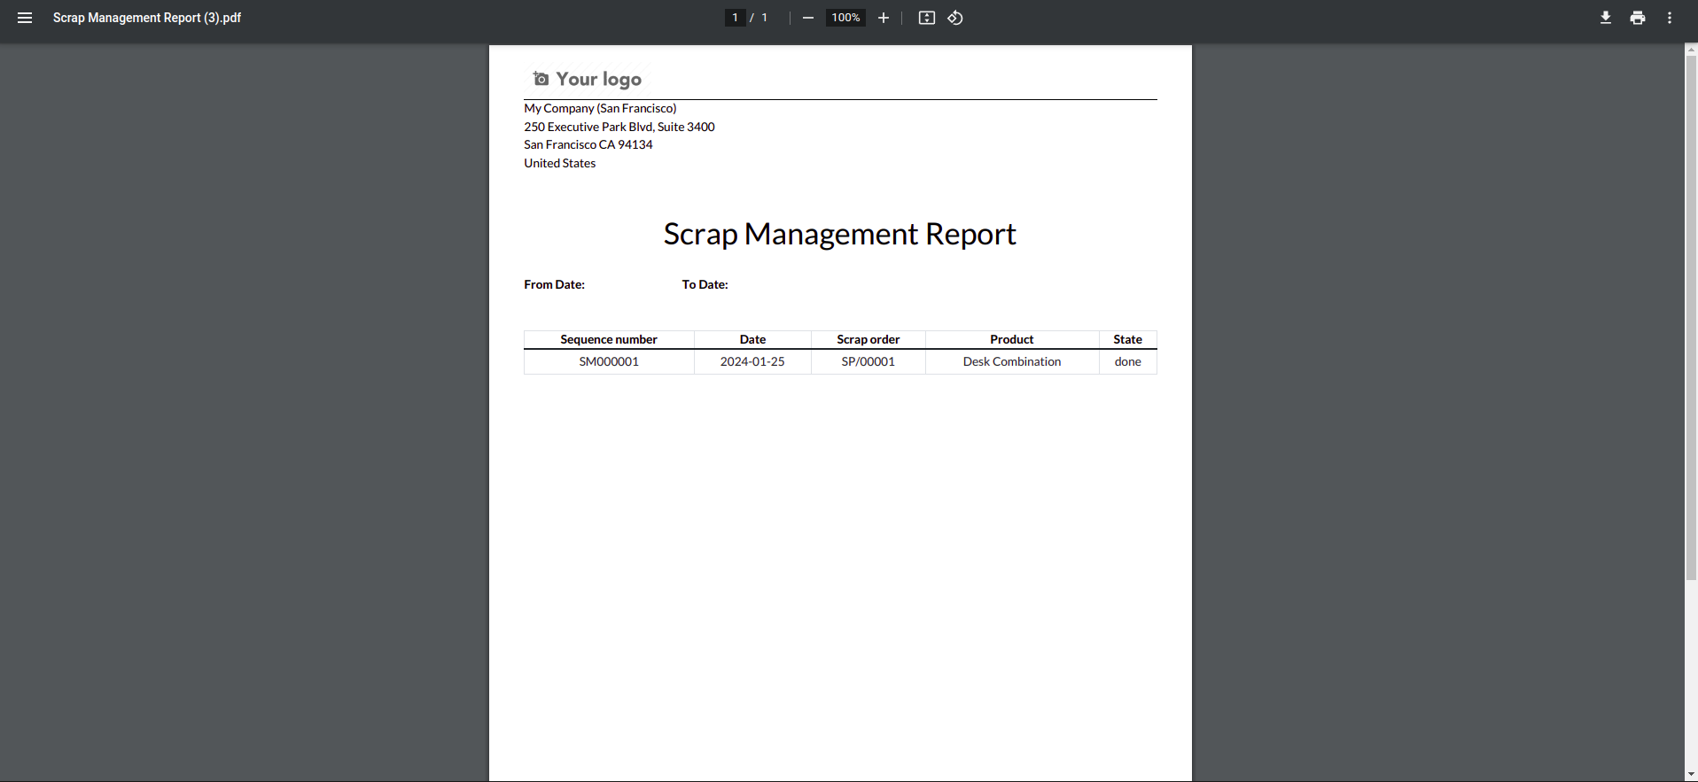The height and width of the screenshot is (782, 1698).
Task: Open the sidebar hamburger menu
Action: (25, 18)
